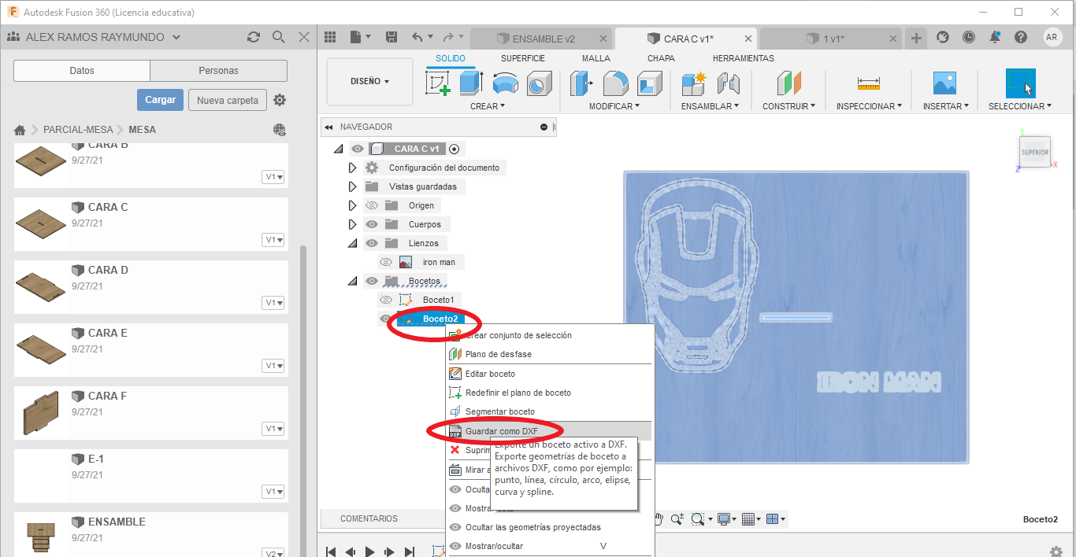Screen dimensions: 1076x557
Task: Open data panel settings gear
Action: (x=280, y=100)
